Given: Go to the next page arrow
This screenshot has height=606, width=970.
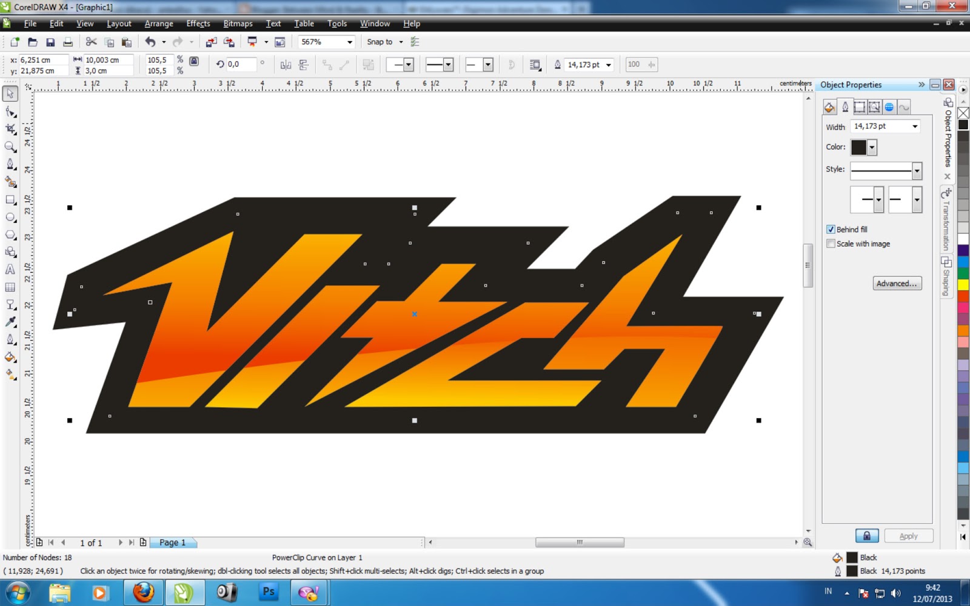Looking at the screenshot, I should [x=121, y=542].
